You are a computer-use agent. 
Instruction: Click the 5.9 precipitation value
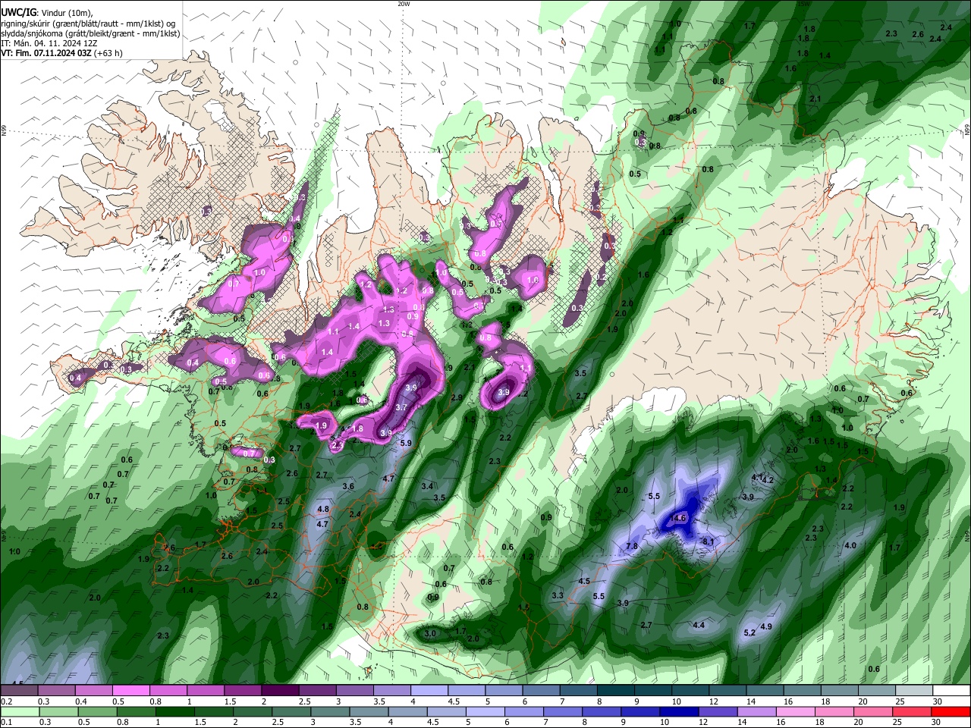[406, 443]
